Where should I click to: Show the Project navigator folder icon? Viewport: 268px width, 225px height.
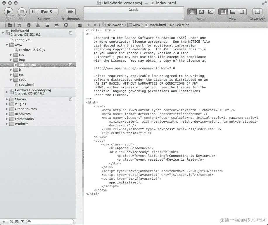[10, 25]
